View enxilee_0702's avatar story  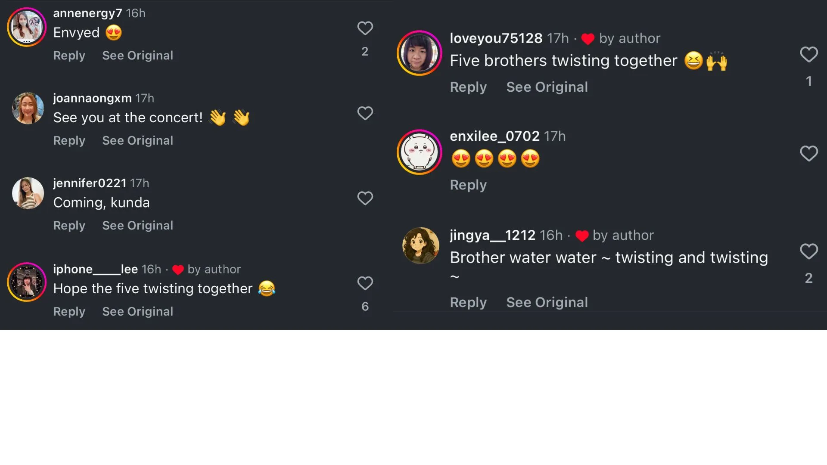pos(419,152)
